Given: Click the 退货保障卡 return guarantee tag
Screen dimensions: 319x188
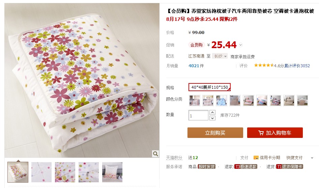Looking at the screenshot, I should point(290,166).
